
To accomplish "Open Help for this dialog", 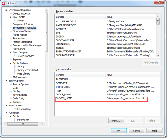I will click(155, 131).
